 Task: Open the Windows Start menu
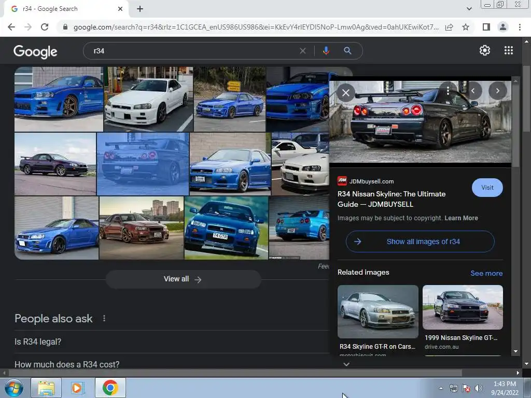point(13,388)
